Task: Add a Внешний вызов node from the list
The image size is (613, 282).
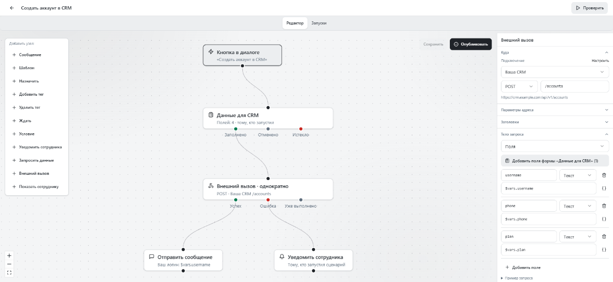Action: click(x=36, y=173)
